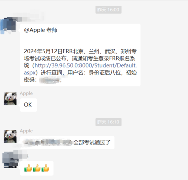Open the http://39.96.50.0:8000/Student/Default. link
Image resolution: width=188 pixels, height=180 pixels.
click(x=85, y=65)
